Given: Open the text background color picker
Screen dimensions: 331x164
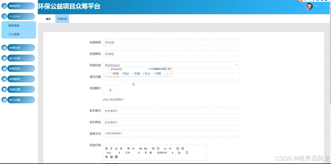Looking at the screenshot, I should pos(150,153).
